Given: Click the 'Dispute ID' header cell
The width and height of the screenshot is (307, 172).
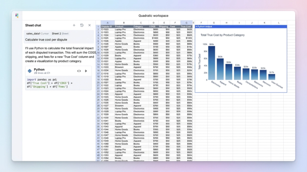Looking at the screenshot, I should (x=107, y=26).
